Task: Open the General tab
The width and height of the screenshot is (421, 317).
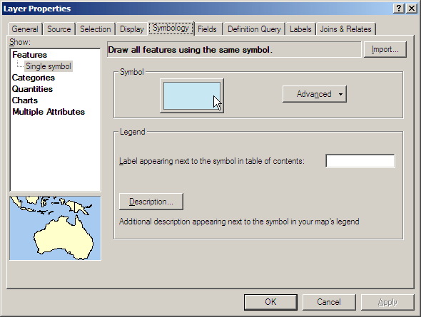Action: point(25,29)
